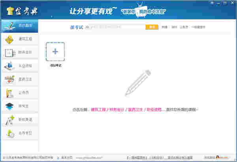Open the highlighted 我的题库 tab with book-and-pencil icon
Viewport: 237px width, 162px height.
click(19, 26)
